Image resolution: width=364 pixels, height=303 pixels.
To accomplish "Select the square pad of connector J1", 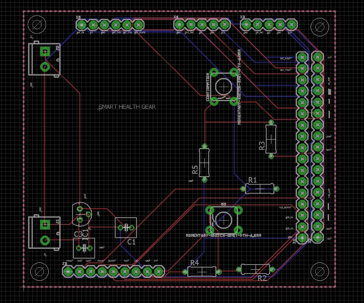I will [45, 224].
